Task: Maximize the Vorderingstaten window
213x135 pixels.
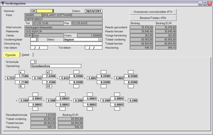Action: 205,3
